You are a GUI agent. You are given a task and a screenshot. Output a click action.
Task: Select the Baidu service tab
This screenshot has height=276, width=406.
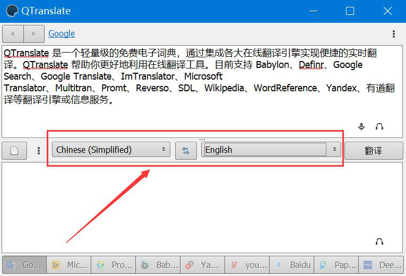(x=292, y=265)
